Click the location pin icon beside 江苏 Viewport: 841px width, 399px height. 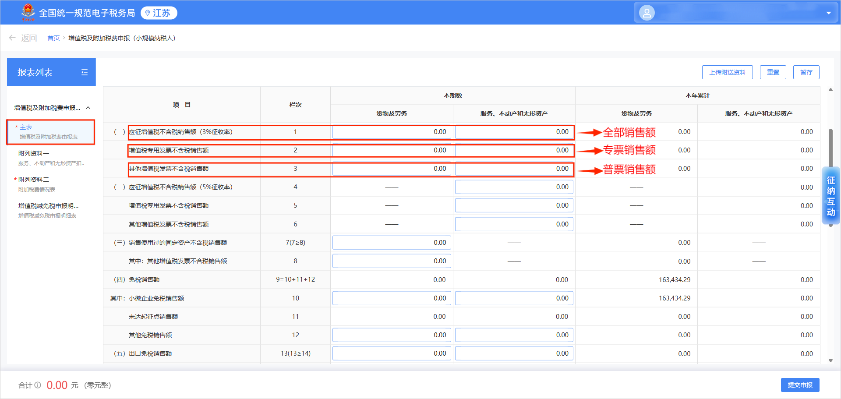coord(148,13)
